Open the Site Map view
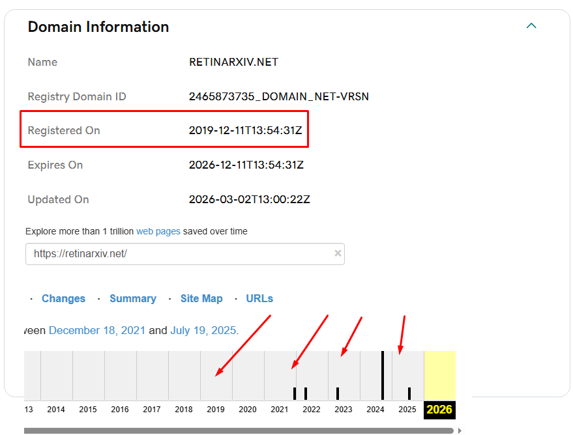This screenshot has width=573, height=435. [x=201, y=298]
